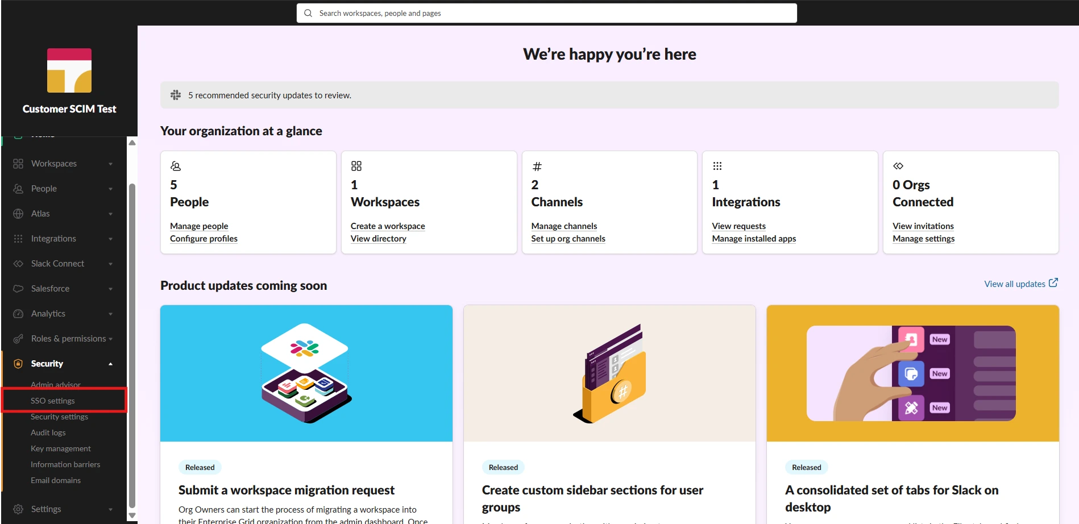This screenshot has height=524, width=1079.
Task: Click the Slack Connect diamond icon in sidebar
Action: (x=18, y=264)
